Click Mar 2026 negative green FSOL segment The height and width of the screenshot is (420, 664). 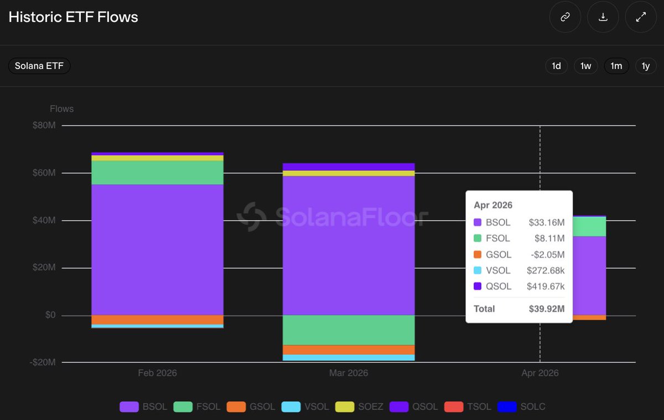pyautogui.click(x=349, y=330)
